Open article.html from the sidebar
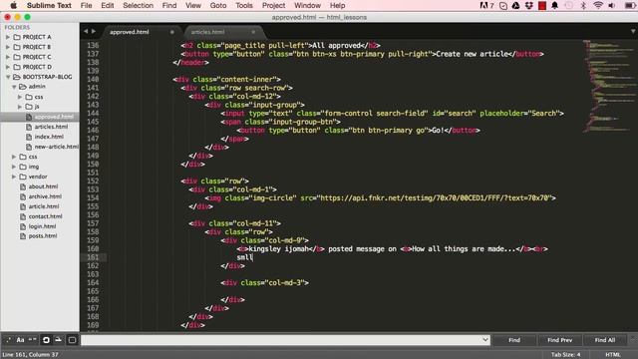Screen dimensions: 638x359 44,206
